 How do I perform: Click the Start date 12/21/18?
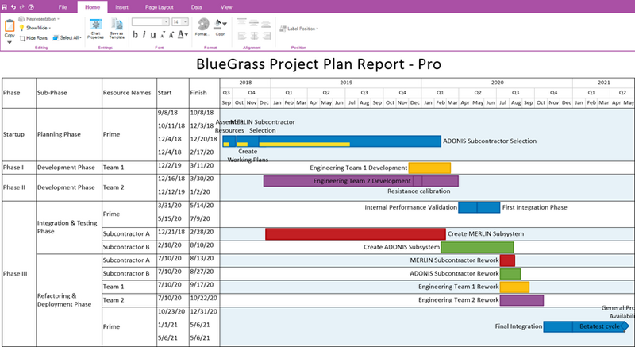pos(171,232)
